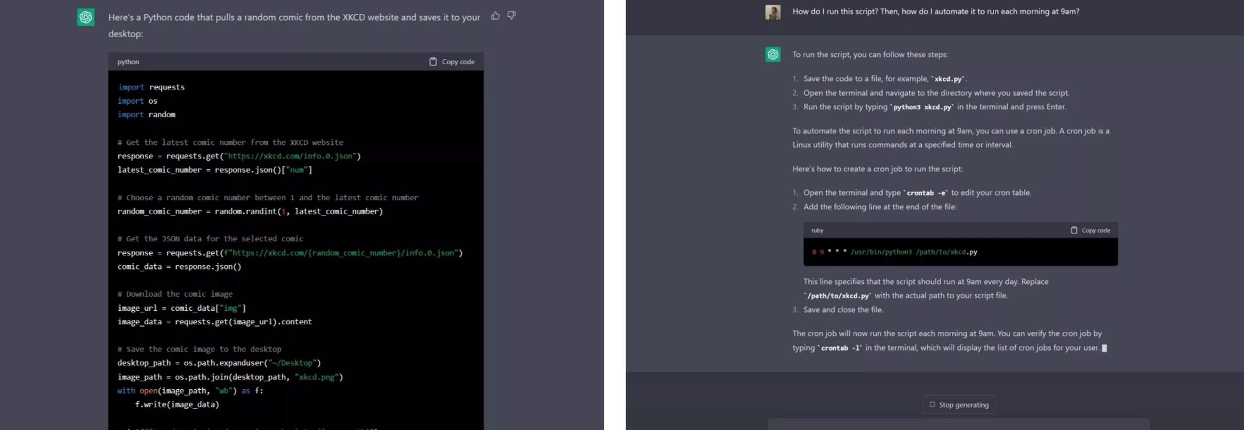
Task: Click the comment 'Download the comic image'
Action: [x=175, y=294]
